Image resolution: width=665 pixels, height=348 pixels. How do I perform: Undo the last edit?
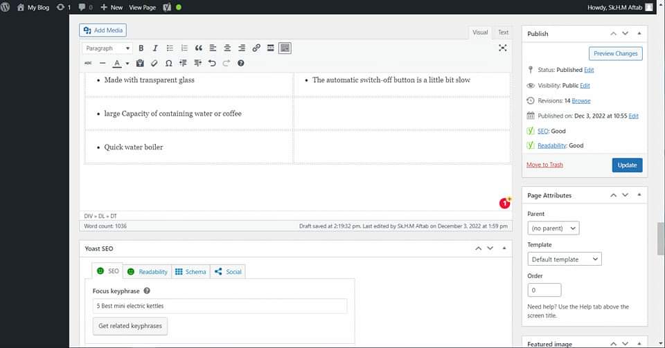coord(212,63)
